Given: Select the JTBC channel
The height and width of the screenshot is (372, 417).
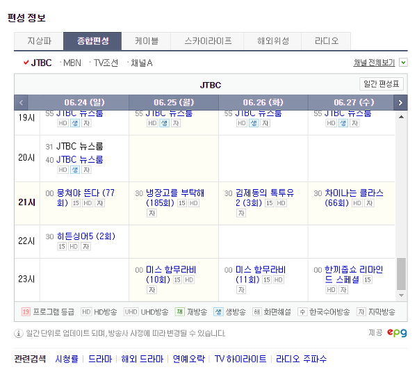Looking at the screenshot, I should [x=41, y=63].
